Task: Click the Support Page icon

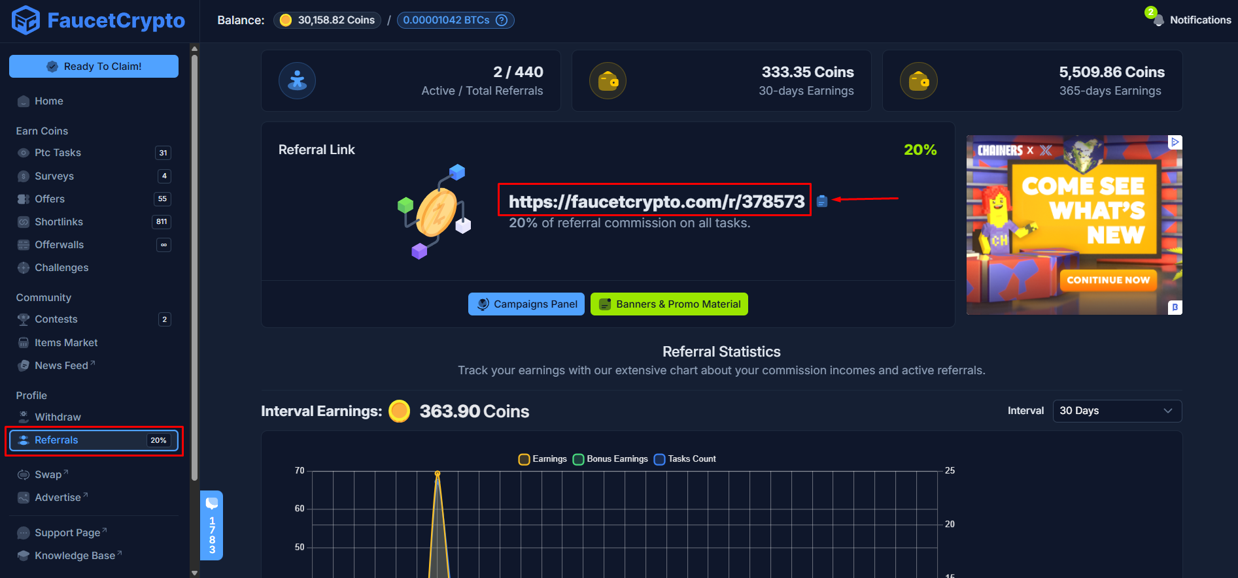Action: [x=24, y=533]
